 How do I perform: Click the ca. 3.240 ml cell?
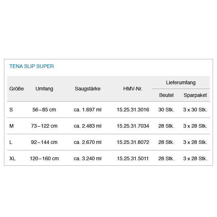[x=88, y=158]
